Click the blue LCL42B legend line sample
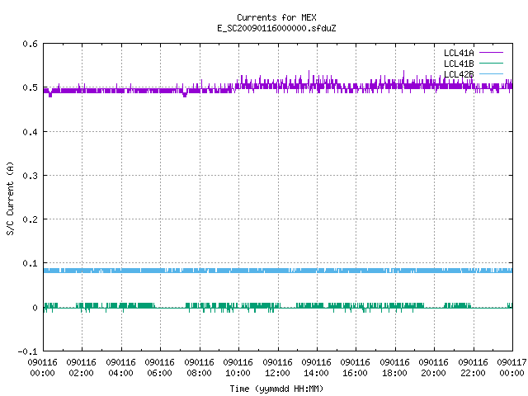The image size is (528, 396). click(491, 73)
